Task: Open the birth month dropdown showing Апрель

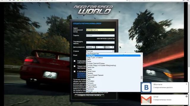Action: pyautogui.click(x=91, y=47)
